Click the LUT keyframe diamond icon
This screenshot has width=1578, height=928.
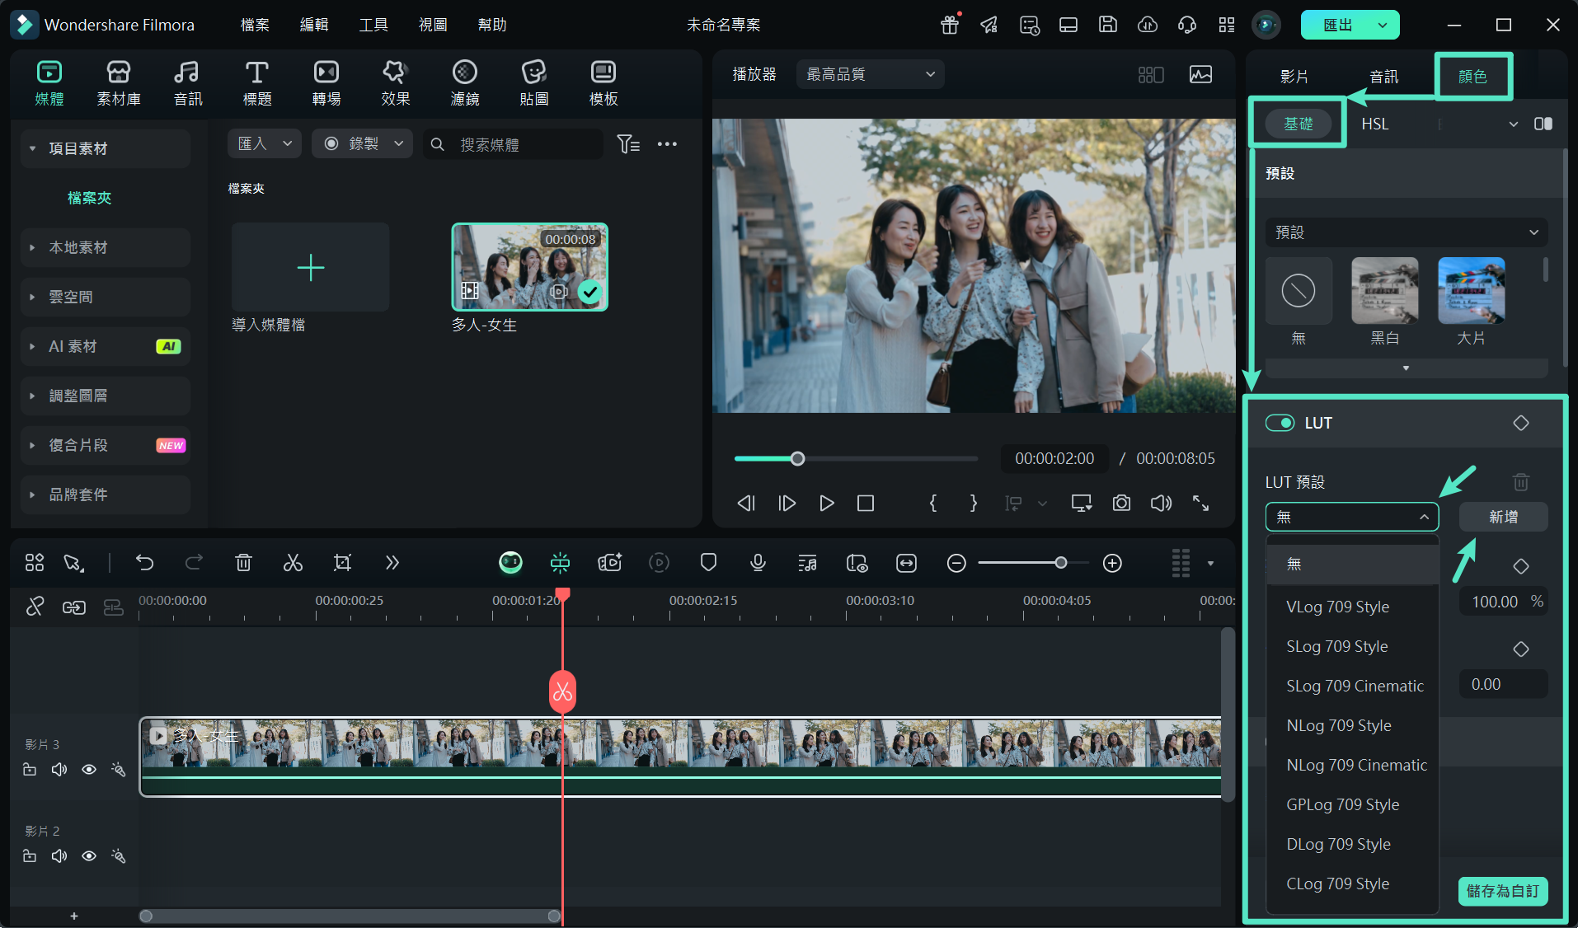pos(1521,423)
